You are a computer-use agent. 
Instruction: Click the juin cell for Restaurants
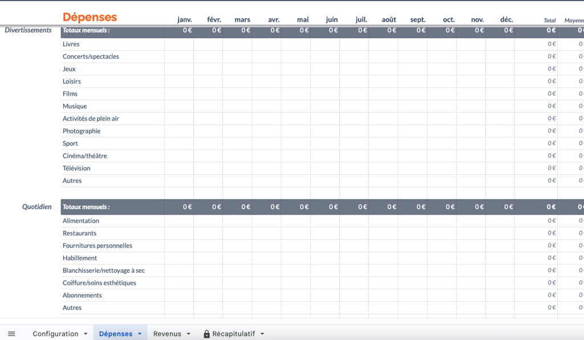pyautogui.click(x=325, y=234)
